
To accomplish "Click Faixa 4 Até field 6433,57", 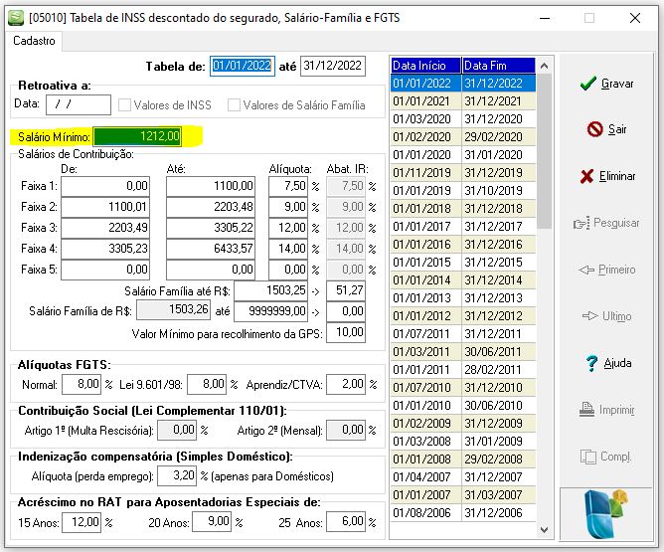I will (x=211, y=249).
